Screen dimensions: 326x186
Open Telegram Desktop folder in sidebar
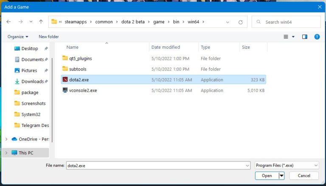[35, 125]
